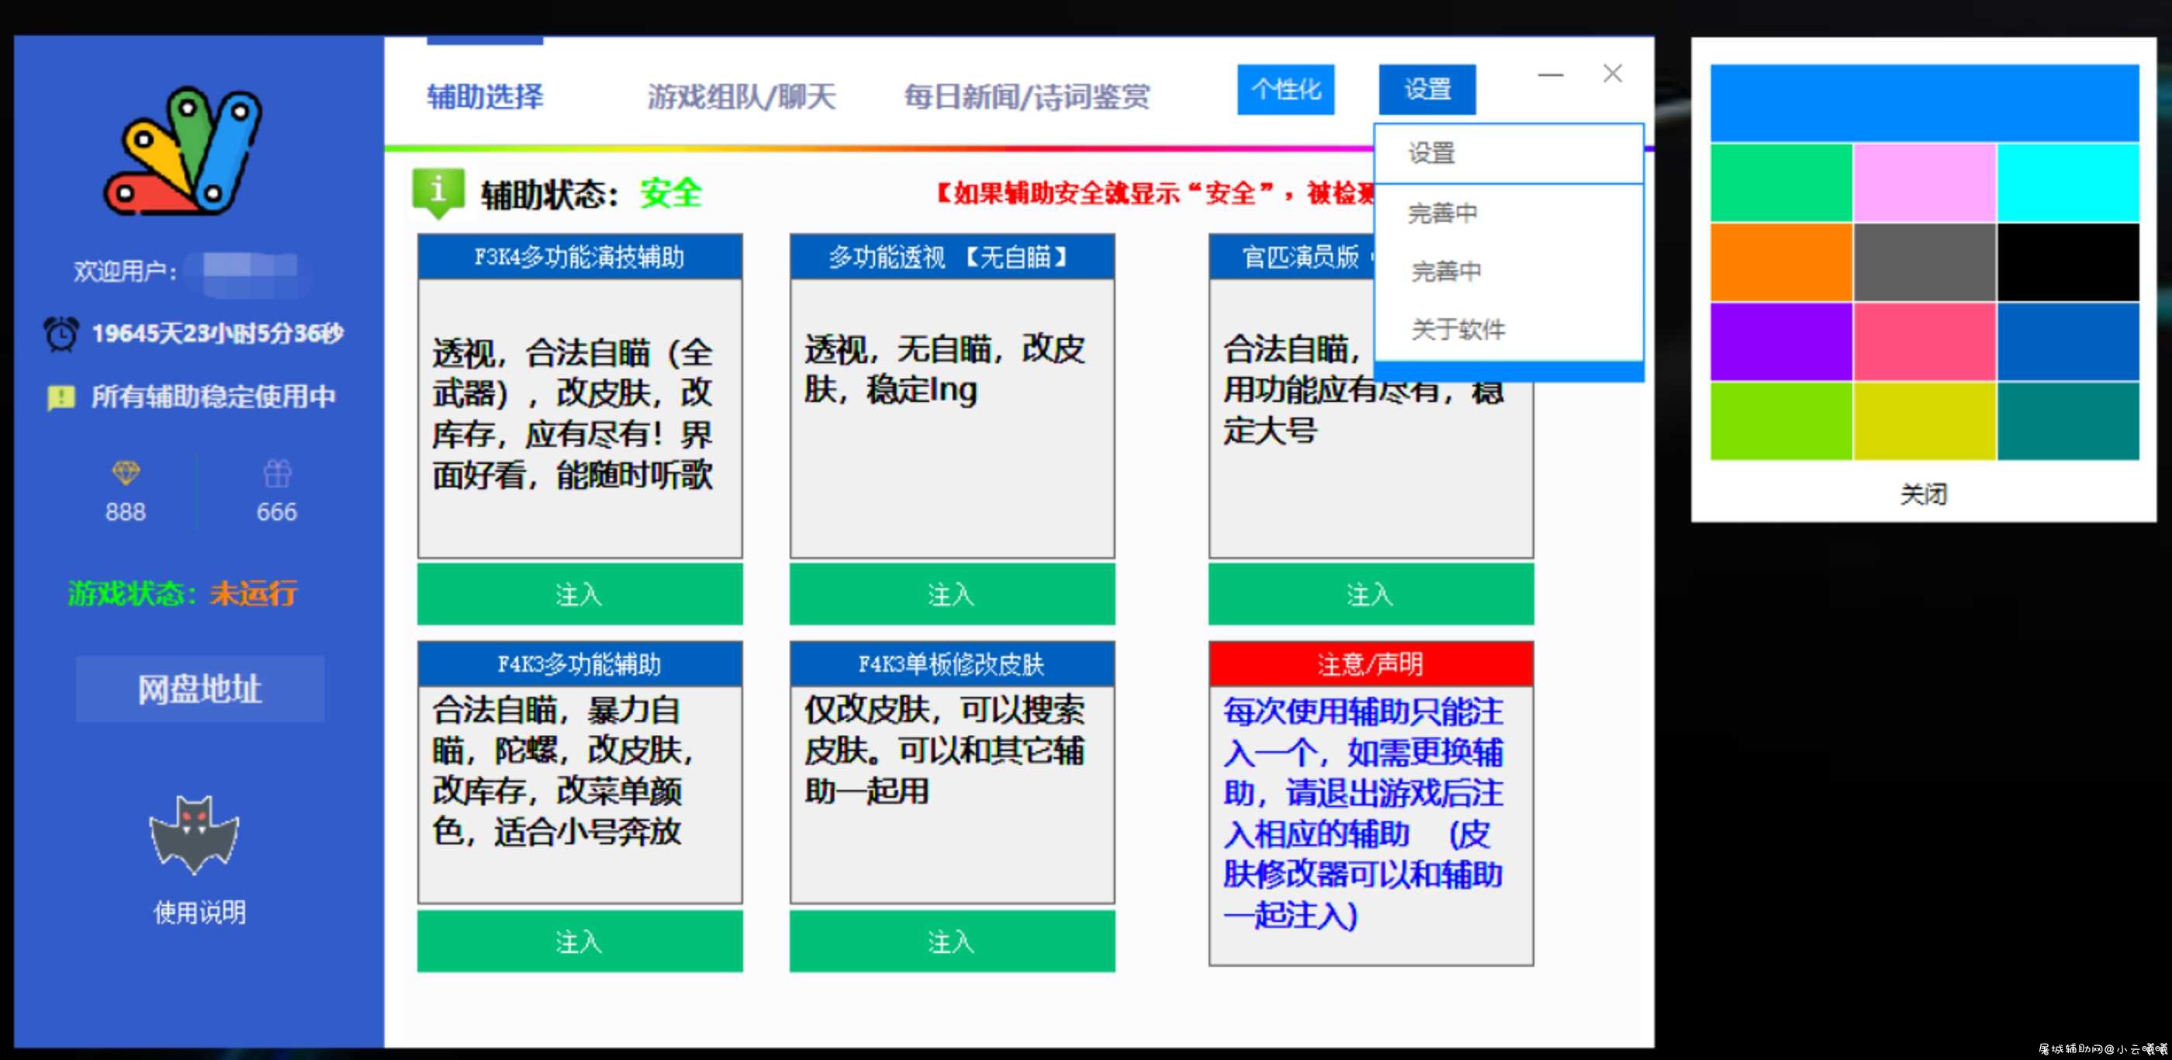This screenshot has height=1060, width=2172.
Task: Open the 每日新闻/诗词鉴赏 tab
Action: (x=1026, y=97)
